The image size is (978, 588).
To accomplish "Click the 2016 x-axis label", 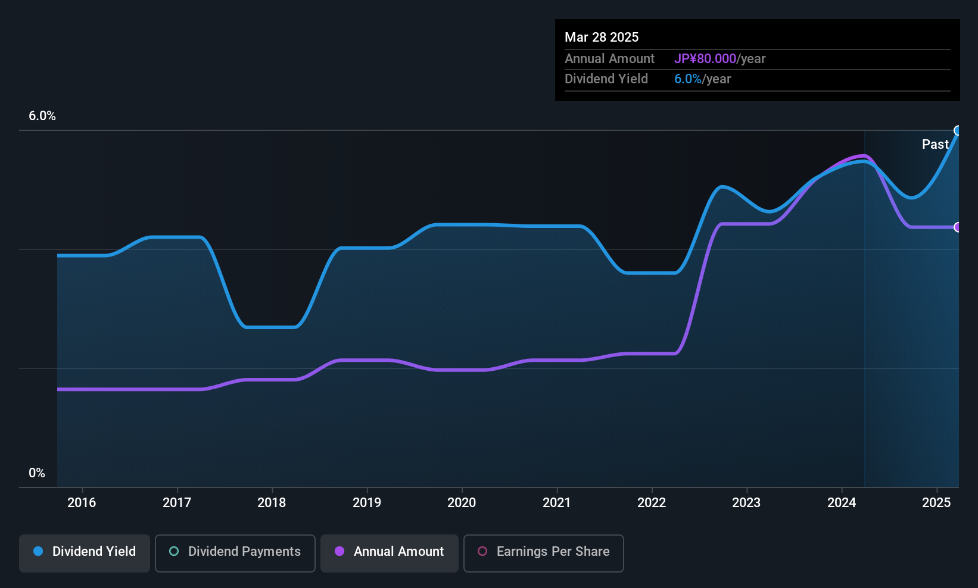I will tap(82, 503).
